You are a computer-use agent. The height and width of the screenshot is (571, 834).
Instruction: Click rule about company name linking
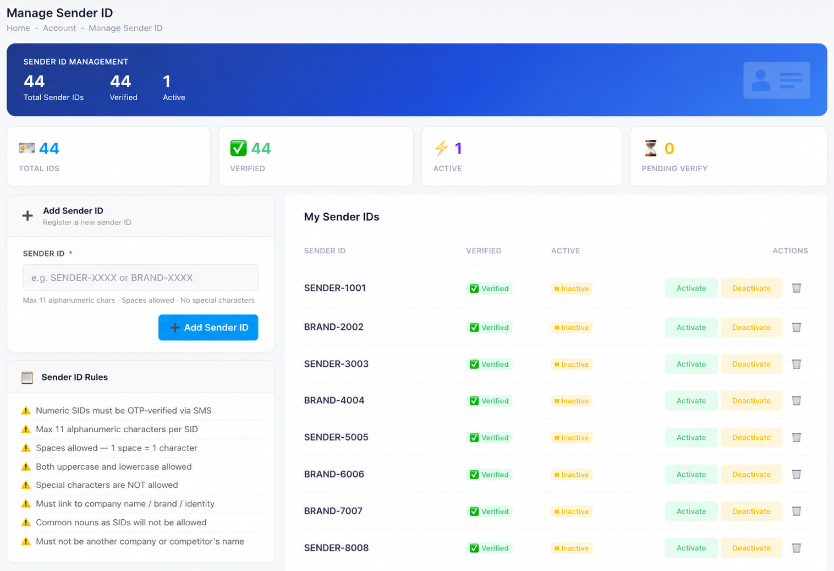(125, 504)
